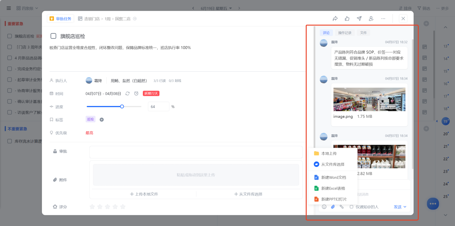
Task: Click first rating star
Action: pyautogui.click(x=92, y=207)
